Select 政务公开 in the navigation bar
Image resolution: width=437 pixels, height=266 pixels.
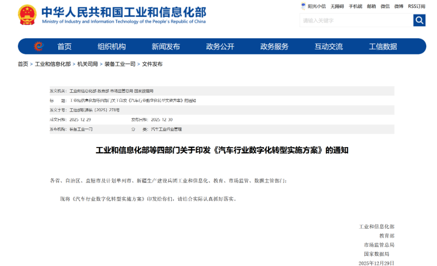point(220,47)
